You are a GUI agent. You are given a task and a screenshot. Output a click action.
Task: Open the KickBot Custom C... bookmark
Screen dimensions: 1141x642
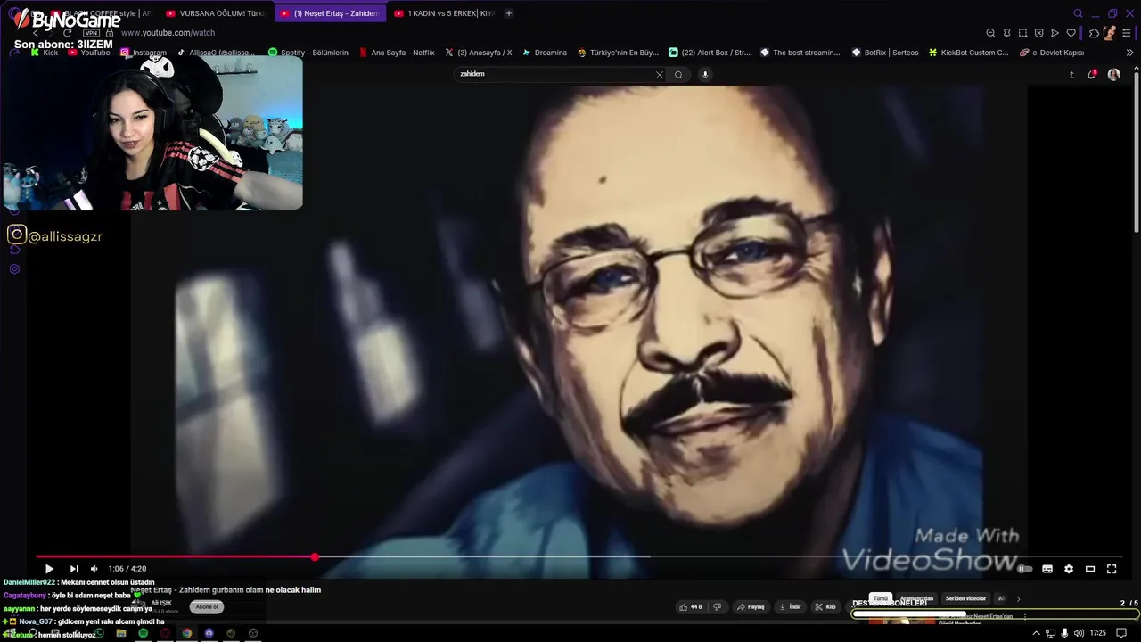pos(969,53)
